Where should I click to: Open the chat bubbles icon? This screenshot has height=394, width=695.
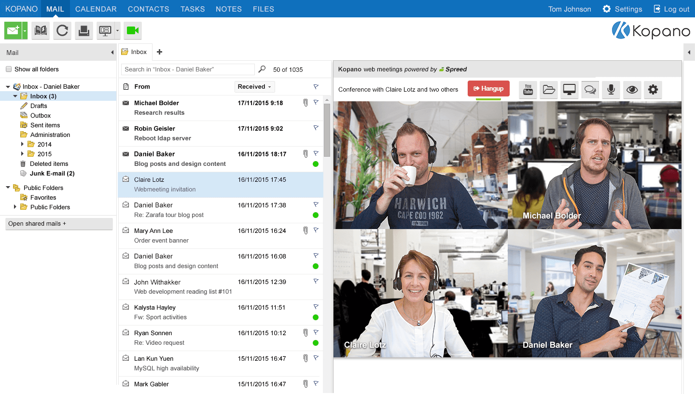tap(590, 90)
